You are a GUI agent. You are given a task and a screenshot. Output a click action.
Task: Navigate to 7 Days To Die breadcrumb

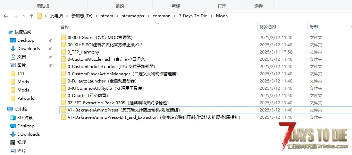click(193, 16)
